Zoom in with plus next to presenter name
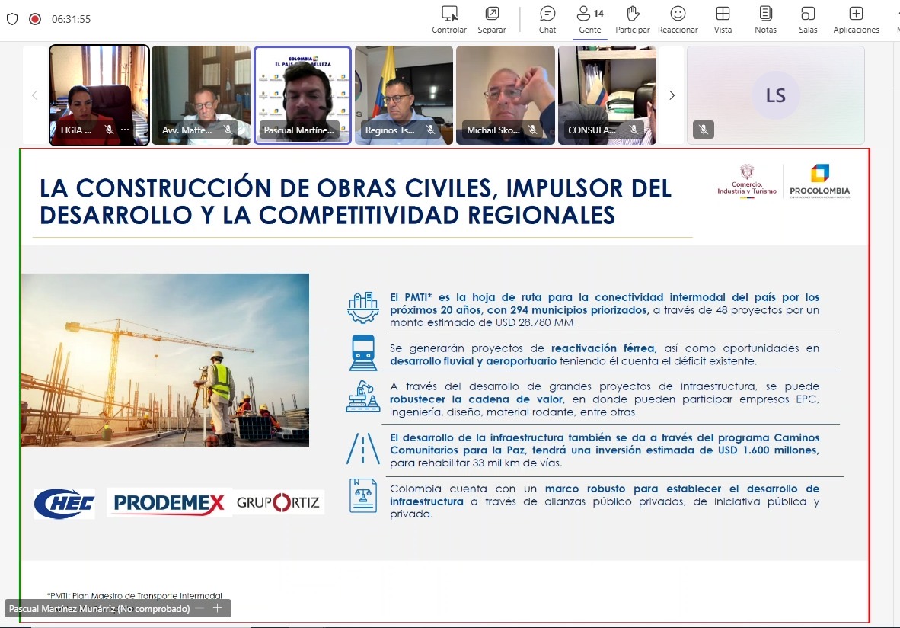The image size is (900, 628). click(x=218, y=608)
